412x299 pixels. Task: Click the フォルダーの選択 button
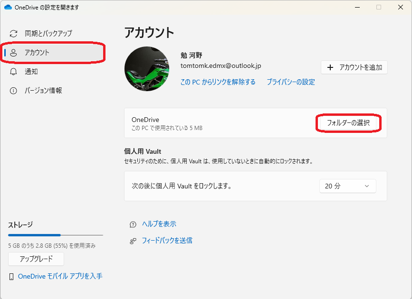348,123
